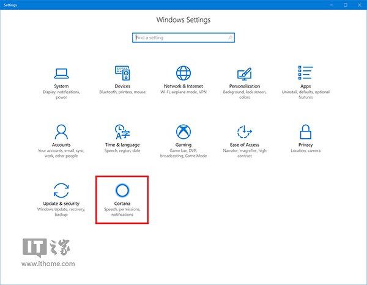This screenshot has height=285, width=367.
Task: Click the Update & security label
Action: tap(61, 203)
